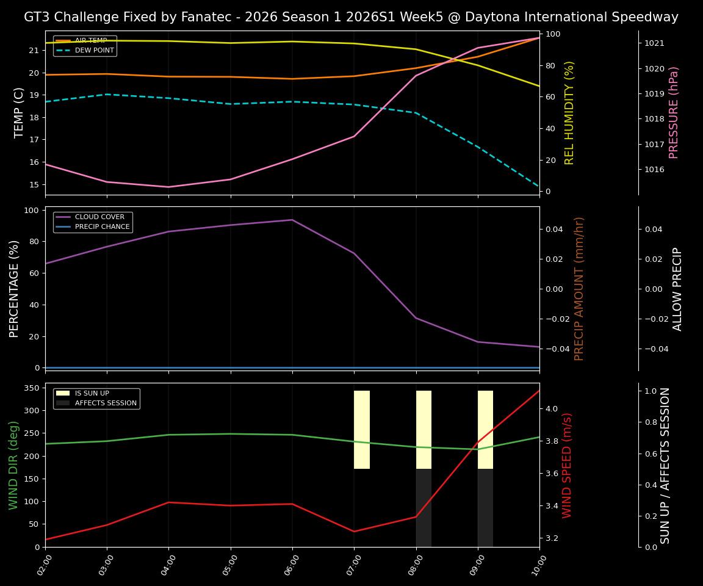This screenshot has height=586, width=703.
Task: Click the DEW POINT dashed legend sample
Action: [x=64, y=50]
